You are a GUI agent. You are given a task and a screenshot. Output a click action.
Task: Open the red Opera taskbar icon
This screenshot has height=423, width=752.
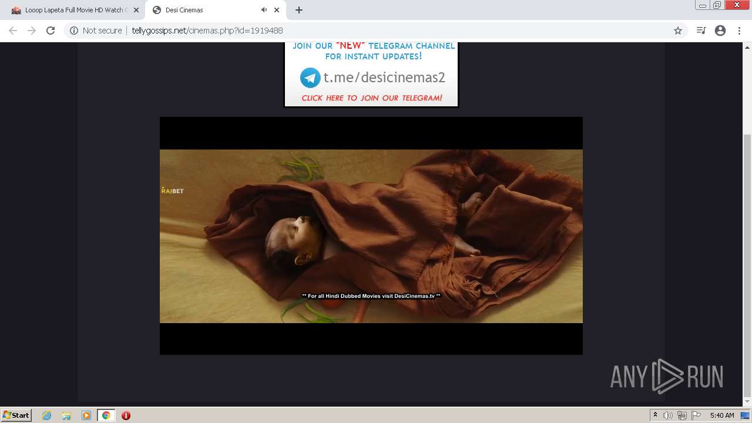[126, 415]
